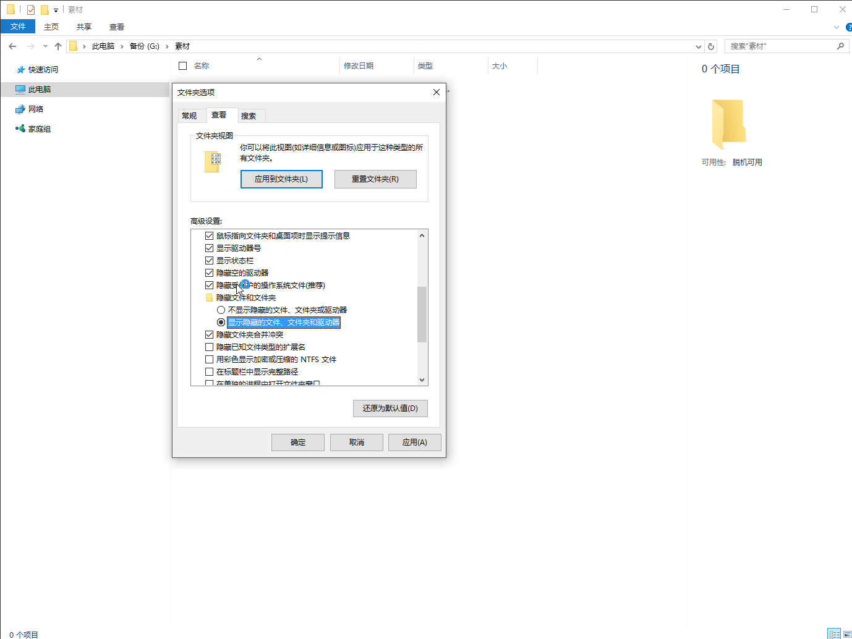
Task: Toggle mouse pointer tooltip info checkbox
Action: [209, 236]
